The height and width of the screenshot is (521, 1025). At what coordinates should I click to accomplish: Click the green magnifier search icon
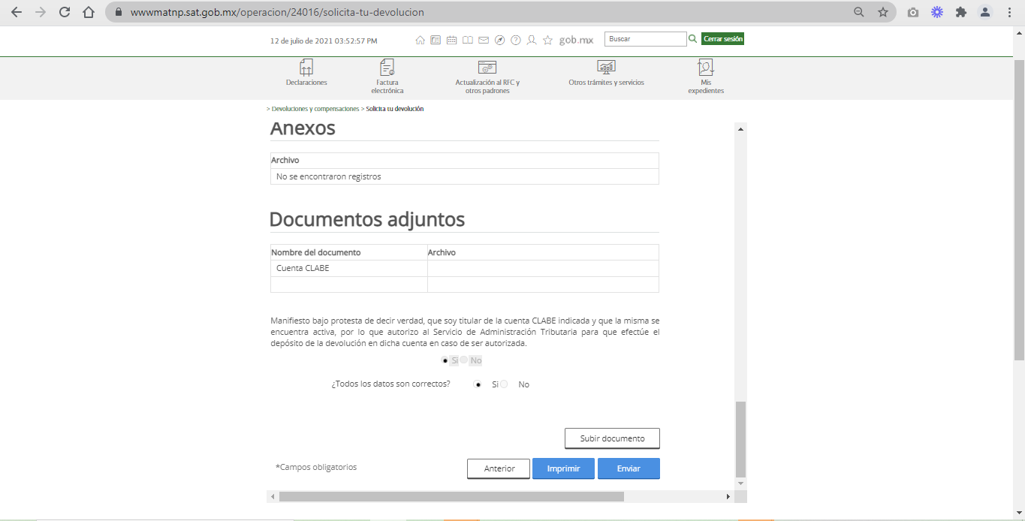pyautogui.click(x=693, y=39)
